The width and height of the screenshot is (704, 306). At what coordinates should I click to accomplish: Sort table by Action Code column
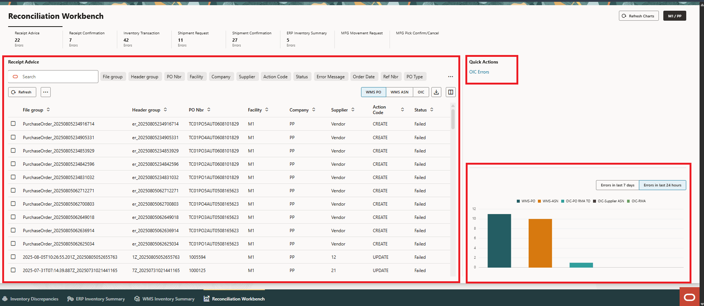tap(402, 110)
